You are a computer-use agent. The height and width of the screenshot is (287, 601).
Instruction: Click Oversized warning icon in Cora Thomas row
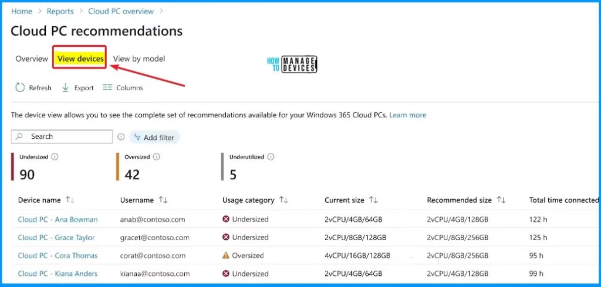pyautogui.click(x=226, y=255)
